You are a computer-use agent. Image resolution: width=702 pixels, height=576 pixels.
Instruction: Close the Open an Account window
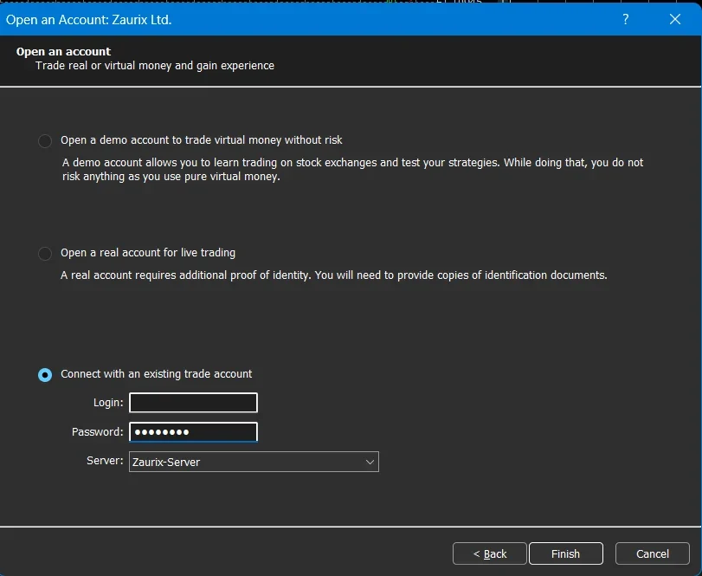[675, 19]
